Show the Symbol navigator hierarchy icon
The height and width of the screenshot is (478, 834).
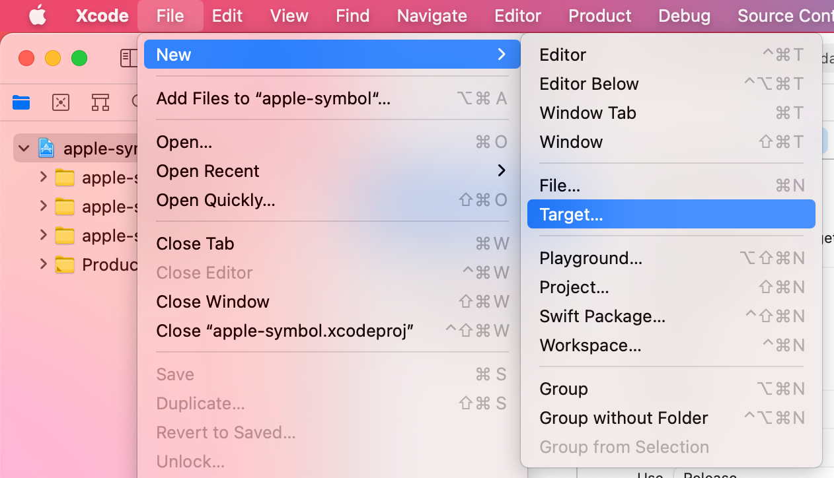pos(100,102)
